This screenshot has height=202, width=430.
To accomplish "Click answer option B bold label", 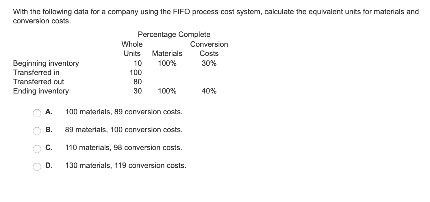I will tap(49, 130).
